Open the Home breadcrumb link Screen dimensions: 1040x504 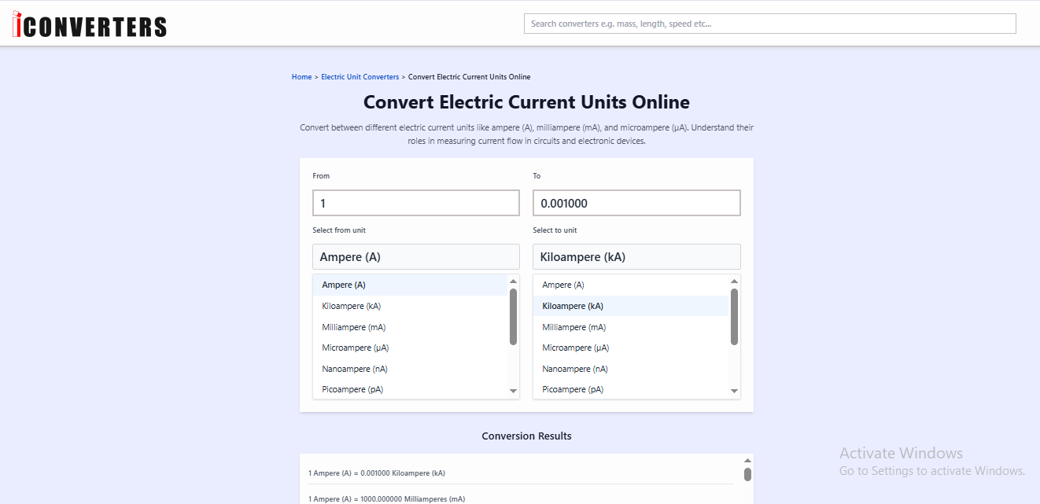[x=301, y=76]
